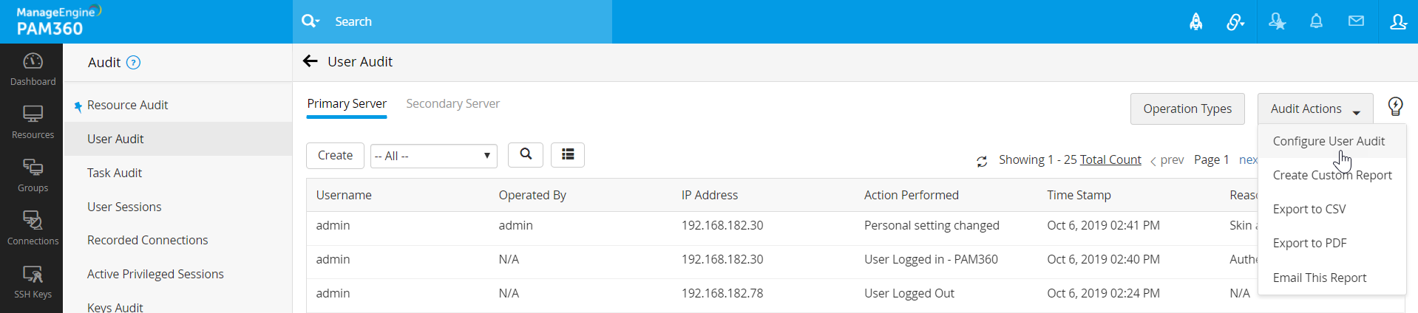Image resolution: width=1418 pixels, height=313 pixels.
Task: Click the Audit help question mark icon
Action: point(133,63)
